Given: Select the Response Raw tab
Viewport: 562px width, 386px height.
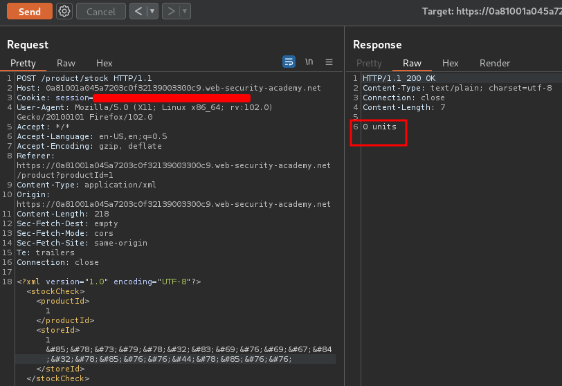Looking at the screenshot, I should (x=412, y=64).
